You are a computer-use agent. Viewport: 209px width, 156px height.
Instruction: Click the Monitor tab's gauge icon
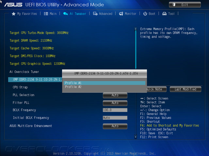click(x=121, y=14)
